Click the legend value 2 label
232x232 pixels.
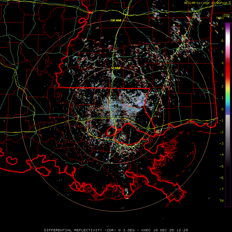(x=222, y=86)
